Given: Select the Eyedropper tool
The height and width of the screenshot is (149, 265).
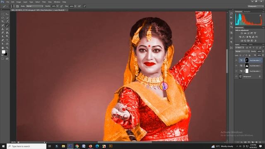Looking at the screenshot, I should pos(7,22).
